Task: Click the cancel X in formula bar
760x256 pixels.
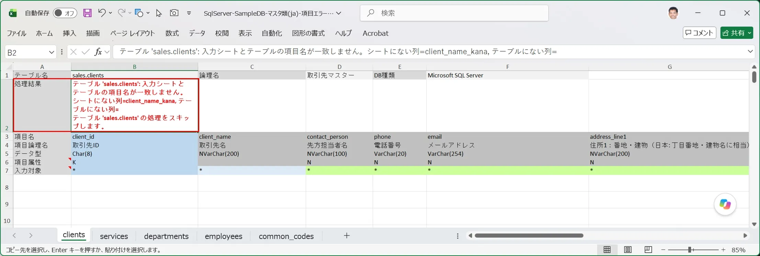Action: coord(73,52)
